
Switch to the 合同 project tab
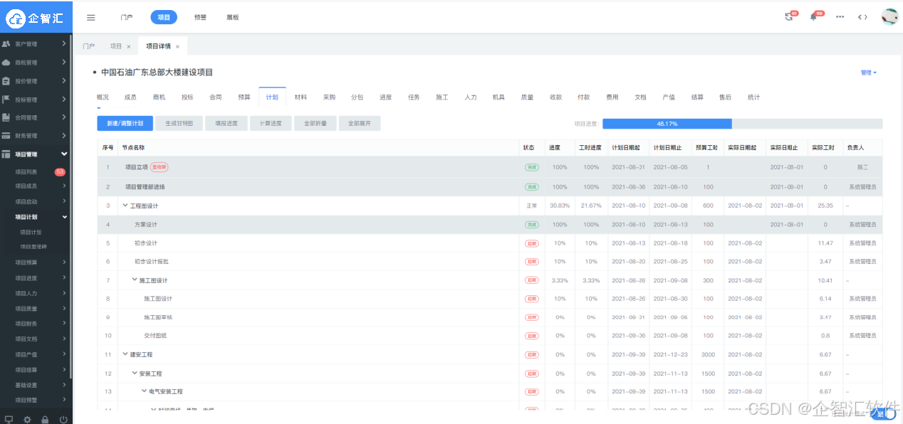pos(216,97)
